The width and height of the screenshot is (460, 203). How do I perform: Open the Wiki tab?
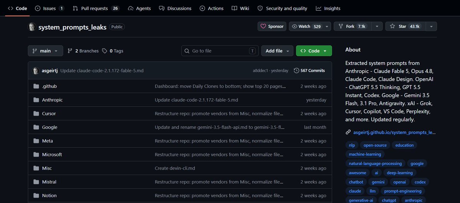[x=240, y=8]
